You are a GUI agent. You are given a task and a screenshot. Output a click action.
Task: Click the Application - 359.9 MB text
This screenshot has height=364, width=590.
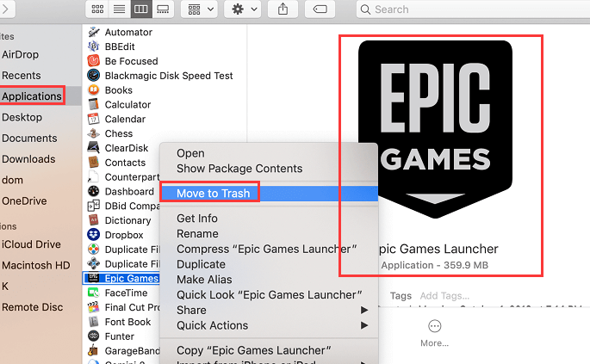tap(435, 265)
